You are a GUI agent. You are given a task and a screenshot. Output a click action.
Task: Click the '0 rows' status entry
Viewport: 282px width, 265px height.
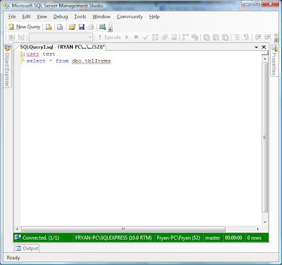click(254, 238)
